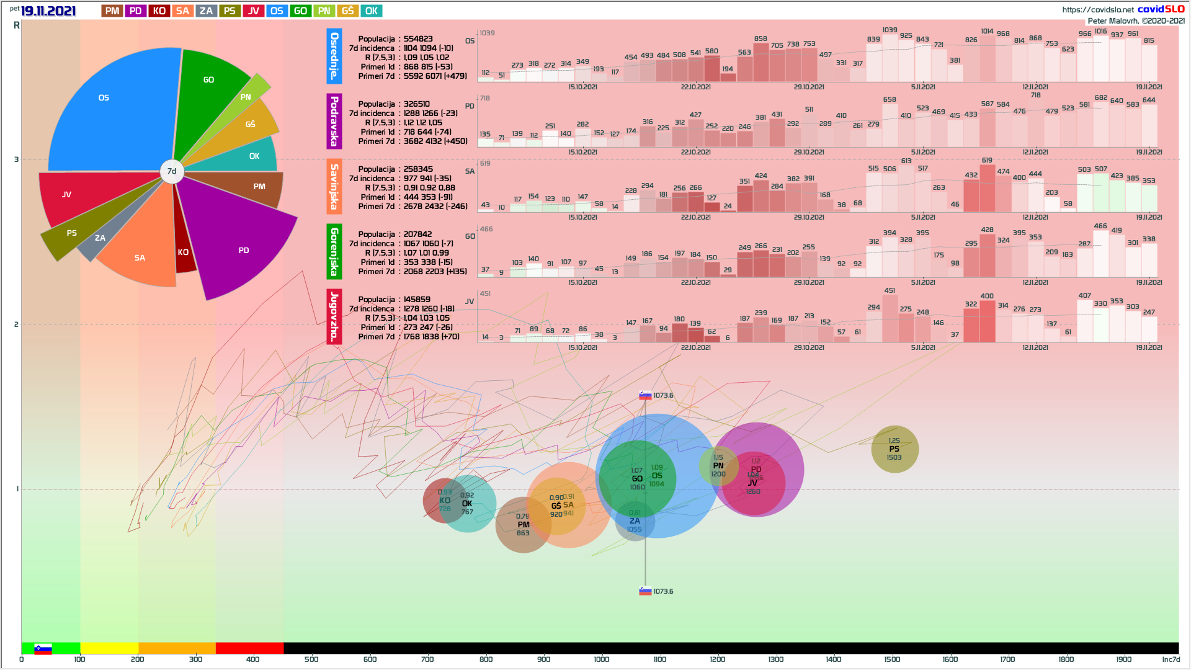Click the Slovenia flag on bottom color bar
The width and height of the screenshot is (1191, 670).
(x=43, y=649)
